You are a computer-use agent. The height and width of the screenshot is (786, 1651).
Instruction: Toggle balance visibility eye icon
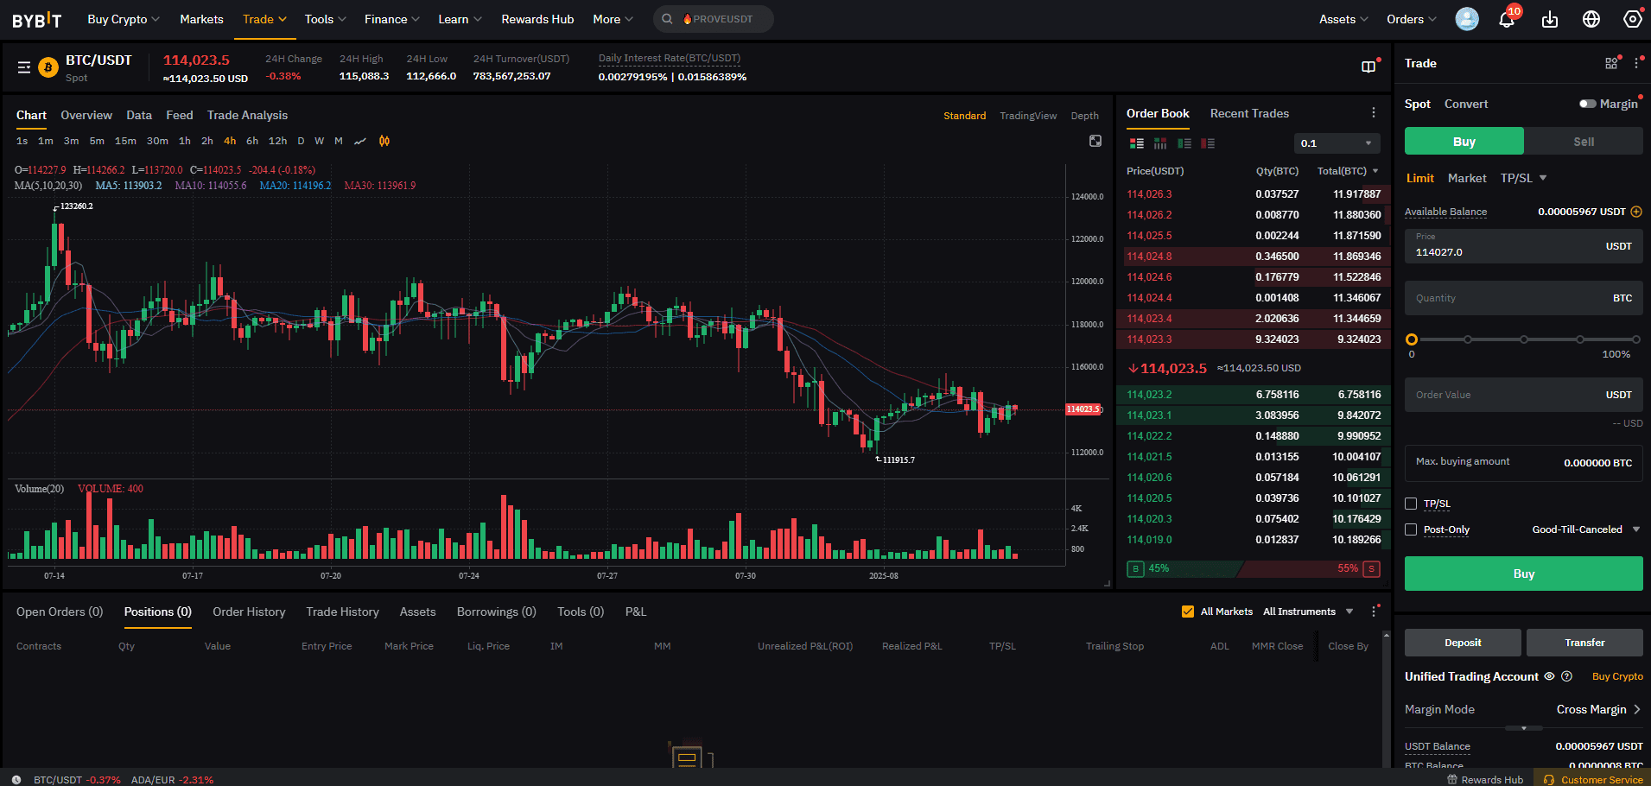[1549, 676]
